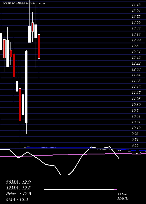Click the 13.18 price axis label

136,34
